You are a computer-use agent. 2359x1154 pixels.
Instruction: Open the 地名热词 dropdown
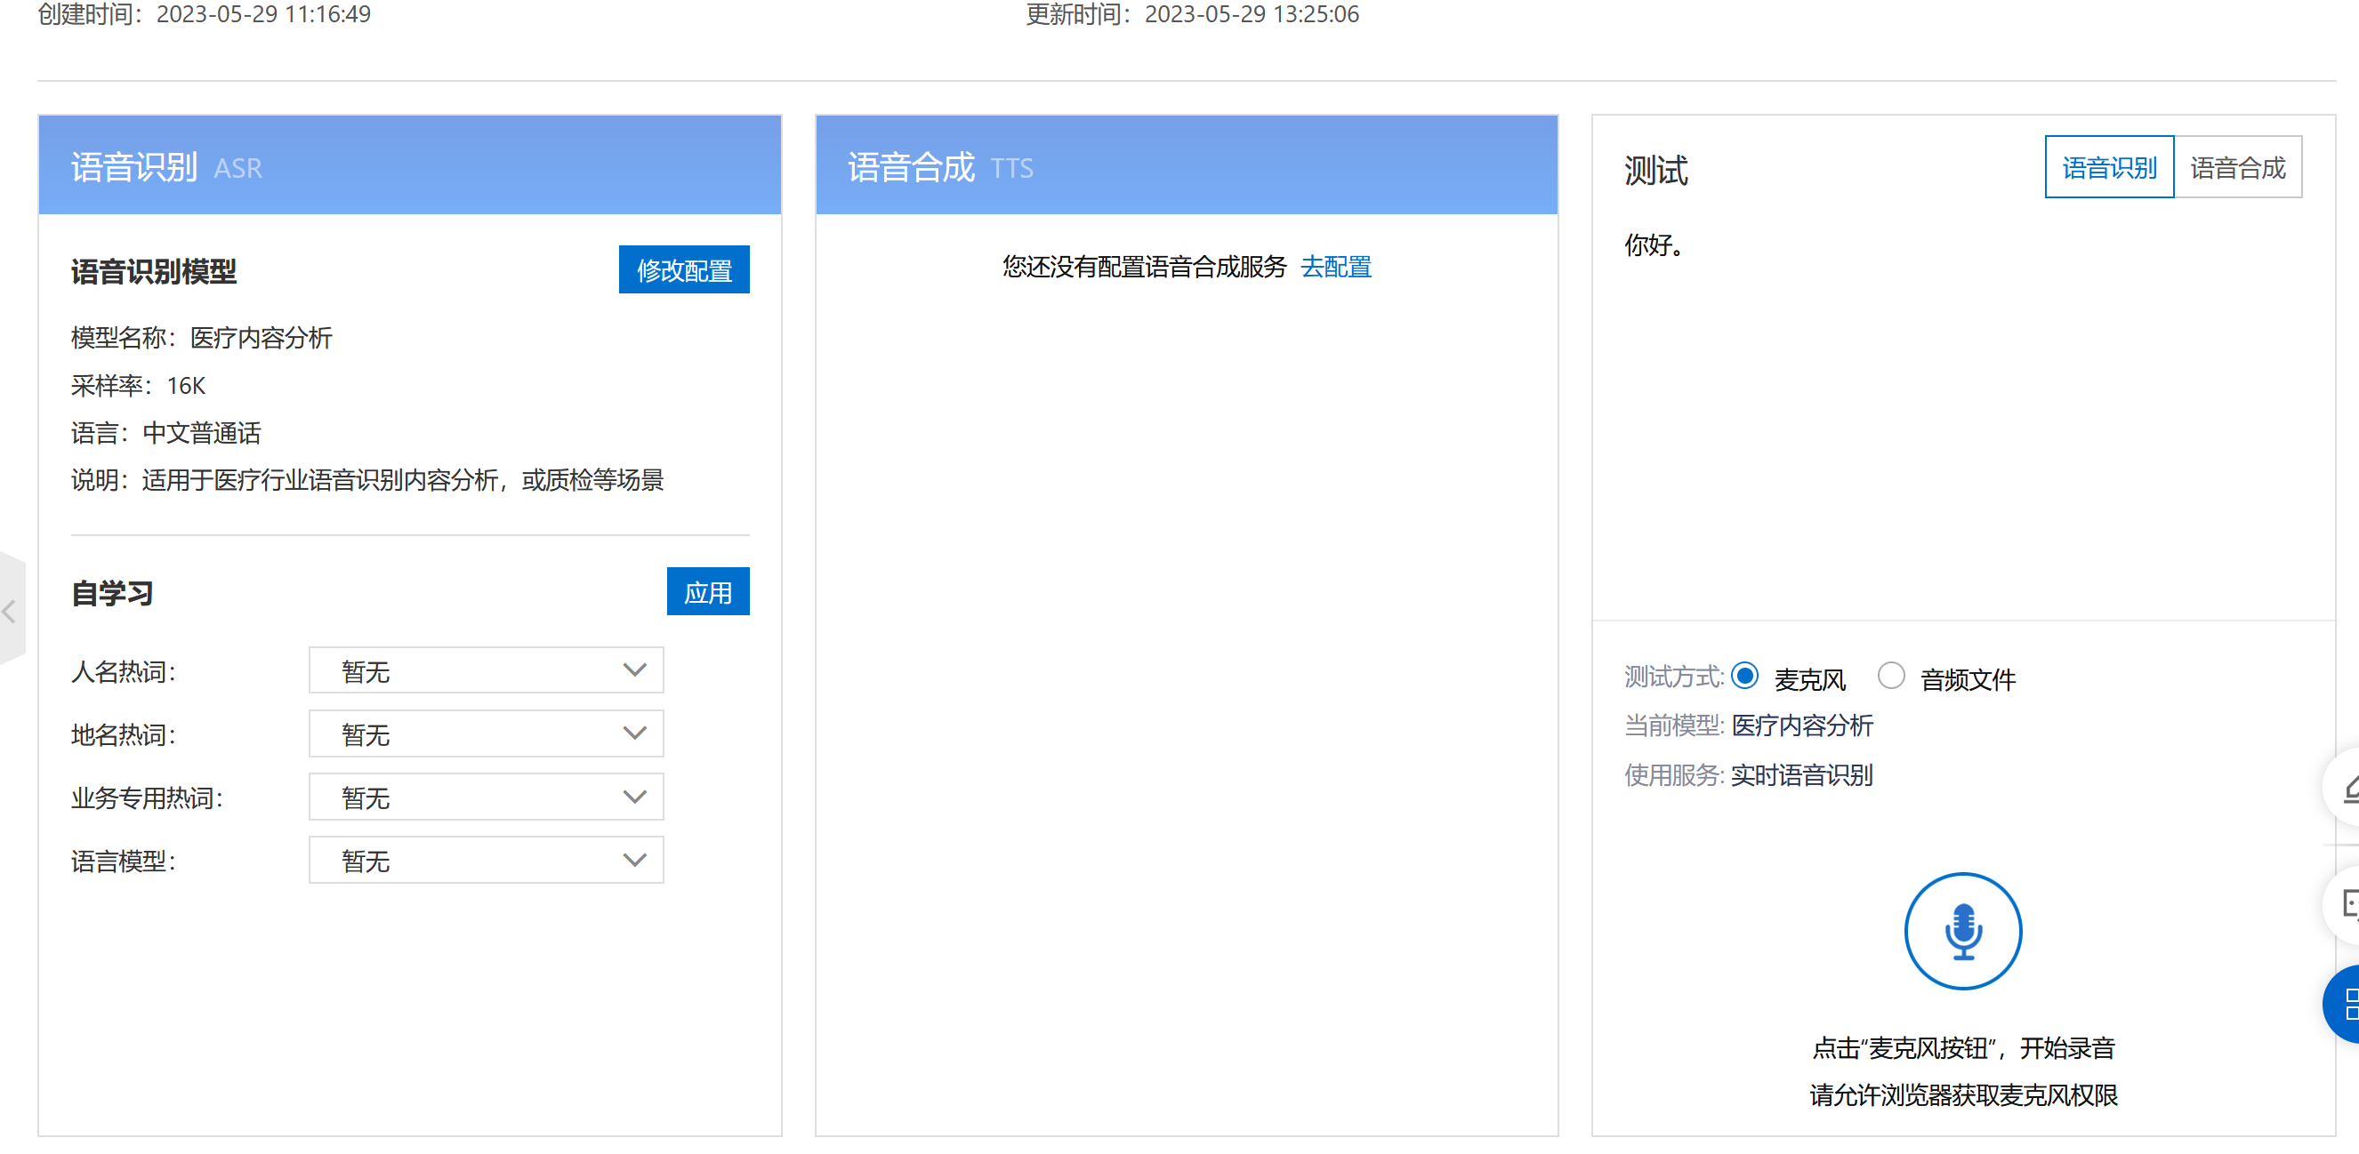coord(486,734)
